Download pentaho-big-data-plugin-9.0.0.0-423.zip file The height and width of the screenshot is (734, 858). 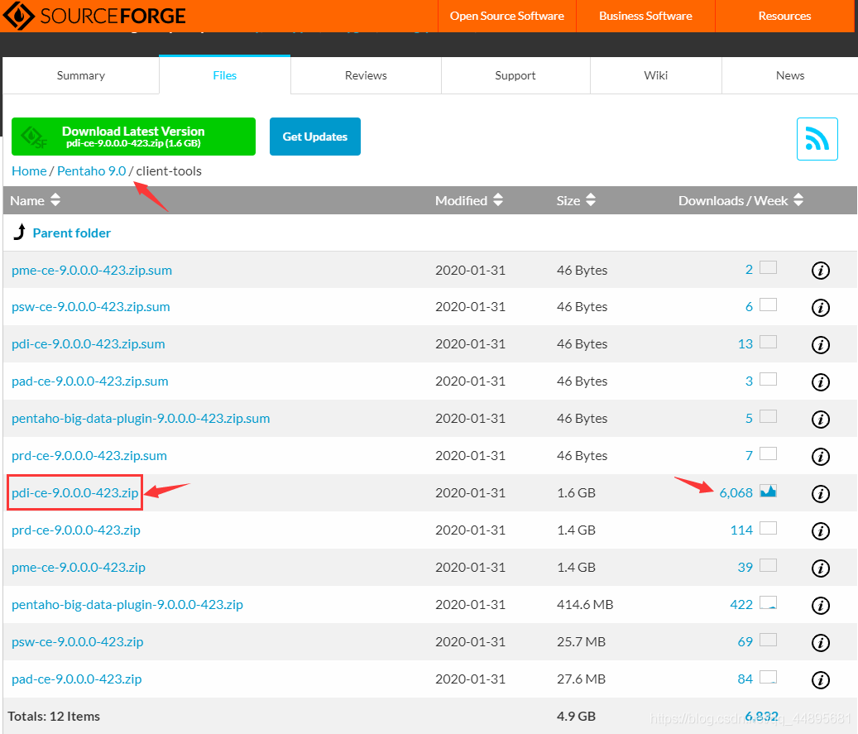click(x=127, y=604)
